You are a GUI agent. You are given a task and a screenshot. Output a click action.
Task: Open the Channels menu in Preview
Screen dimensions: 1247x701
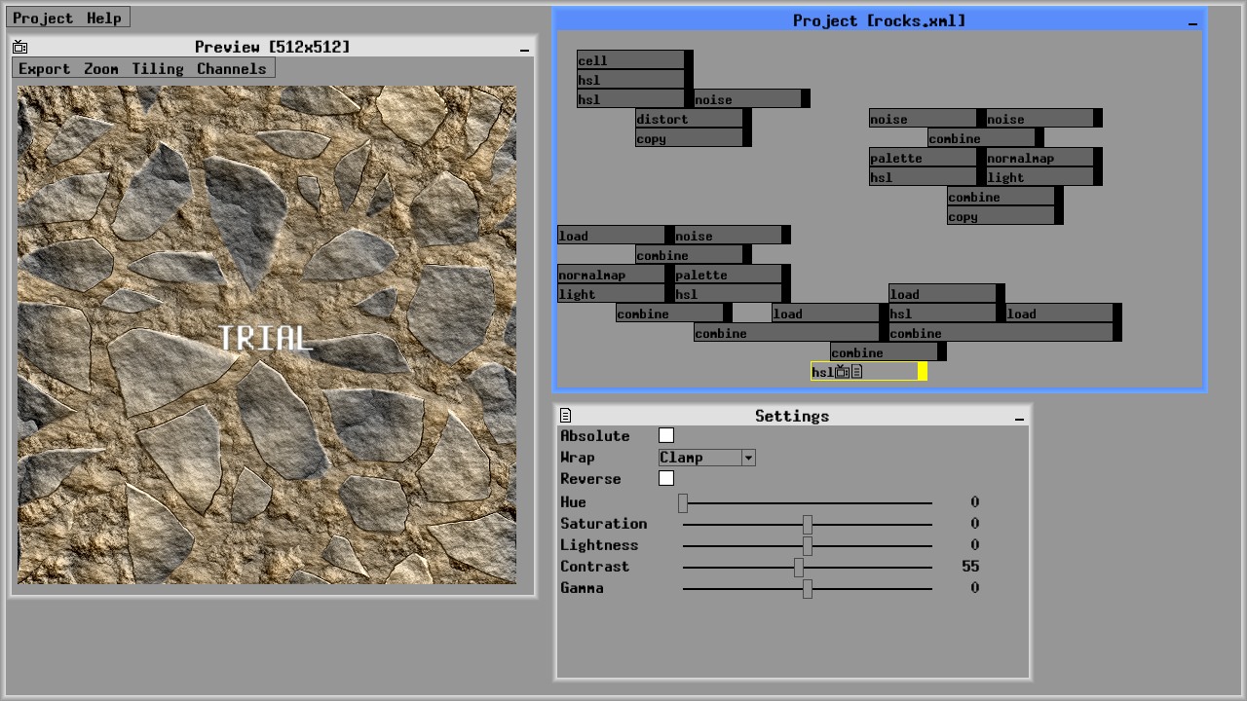tap(231, 68)
